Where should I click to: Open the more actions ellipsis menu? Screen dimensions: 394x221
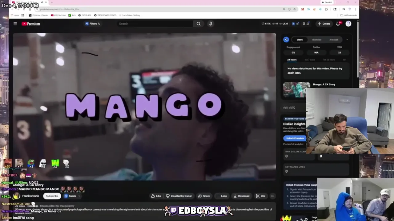(x=272, y=196)
